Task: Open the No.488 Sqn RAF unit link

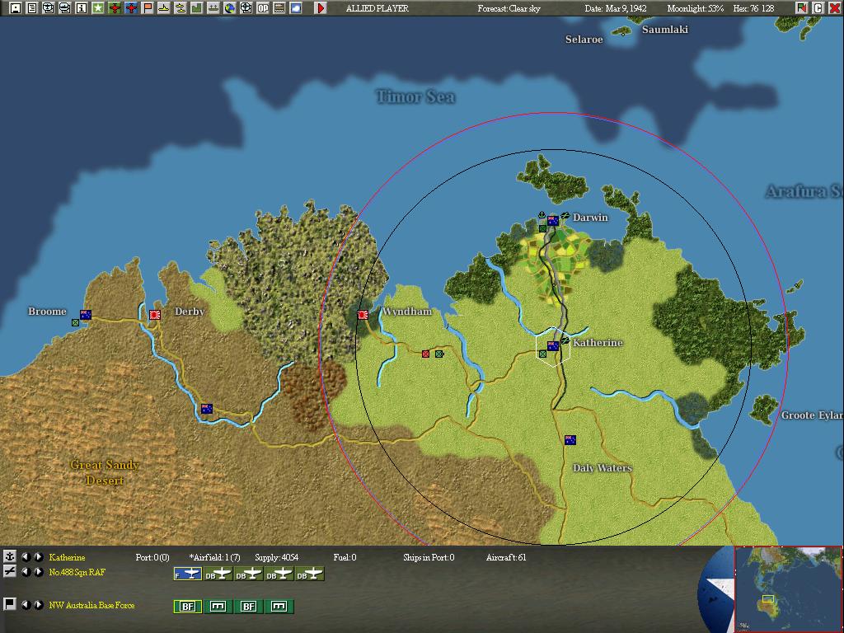Action: click(77, 572)
